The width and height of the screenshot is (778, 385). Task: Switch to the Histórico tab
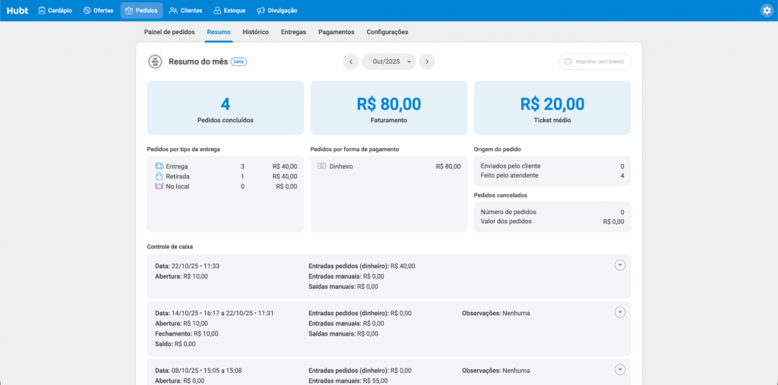pyautogui.click(x=255, y=33)
